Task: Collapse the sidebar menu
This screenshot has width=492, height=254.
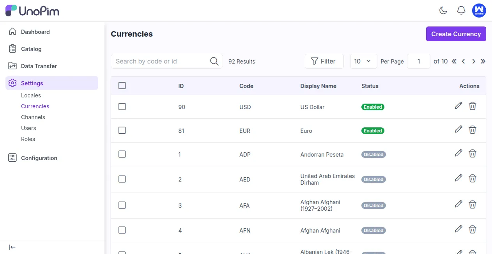Action: click(x=12, y=247)
